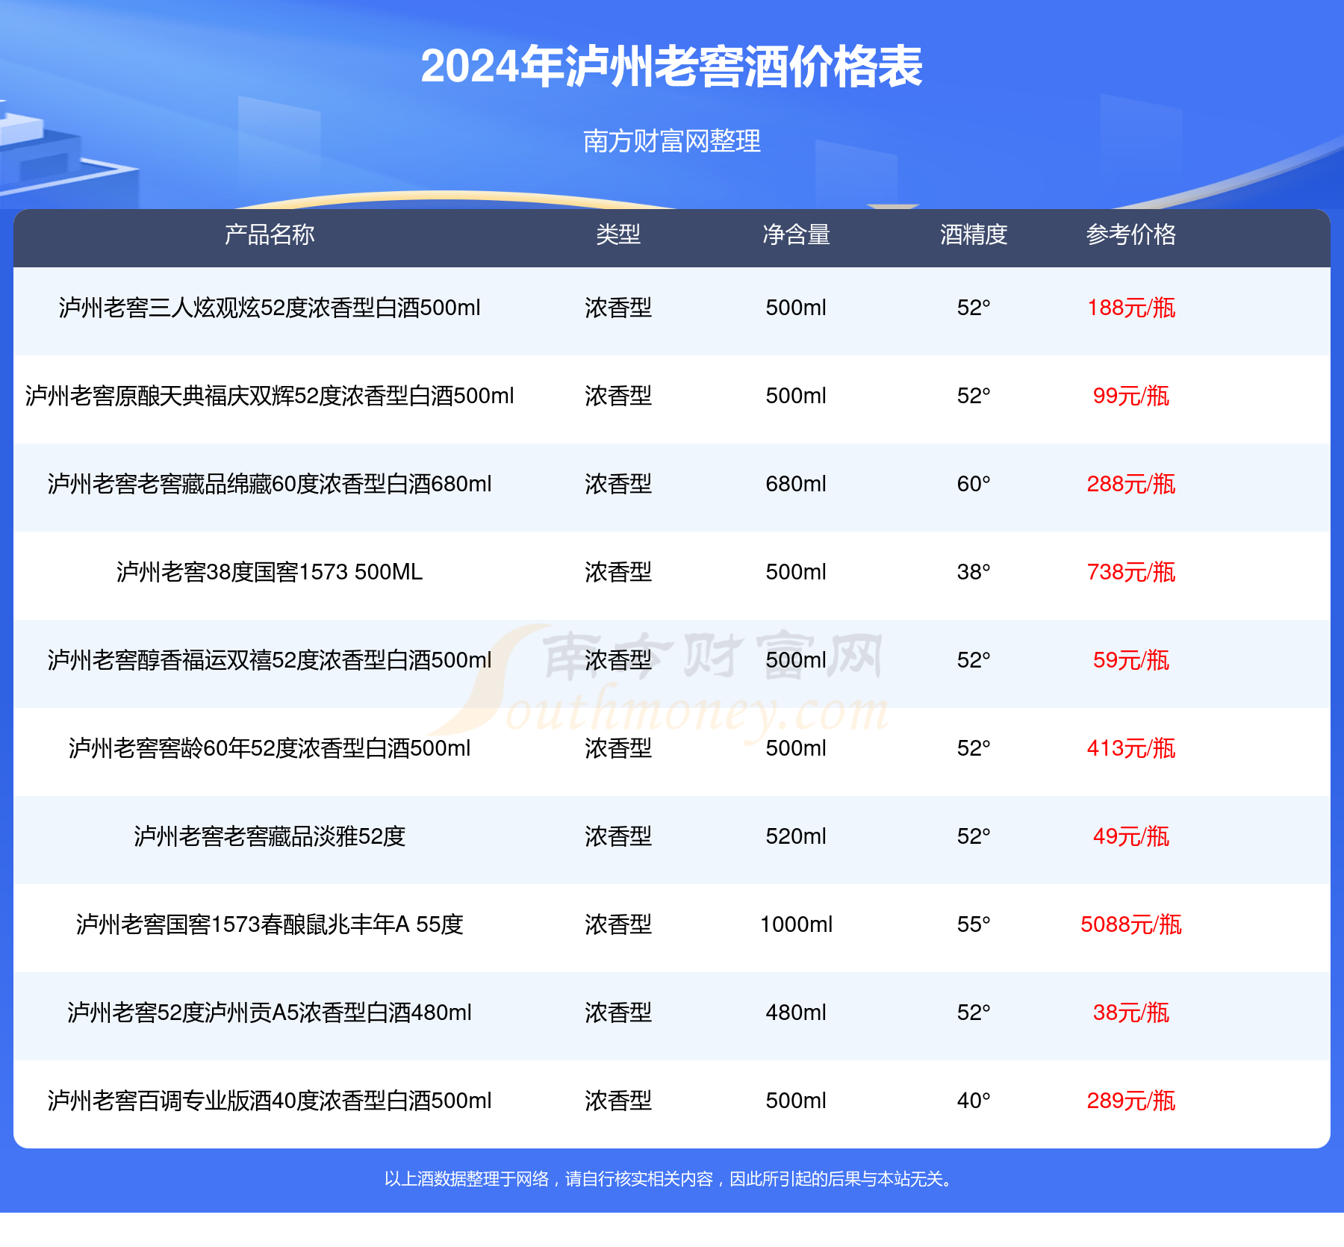Click price 99元/瓶
This screenshot has height=1247, width=1344.
pos(1131,396)
